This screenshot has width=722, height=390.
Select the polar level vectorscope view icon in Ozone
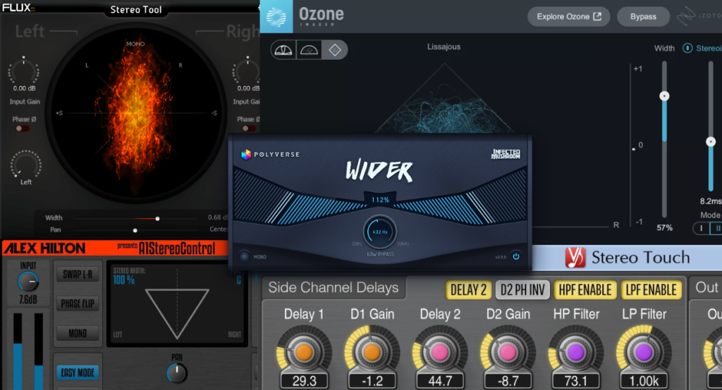tap(309, 50)
